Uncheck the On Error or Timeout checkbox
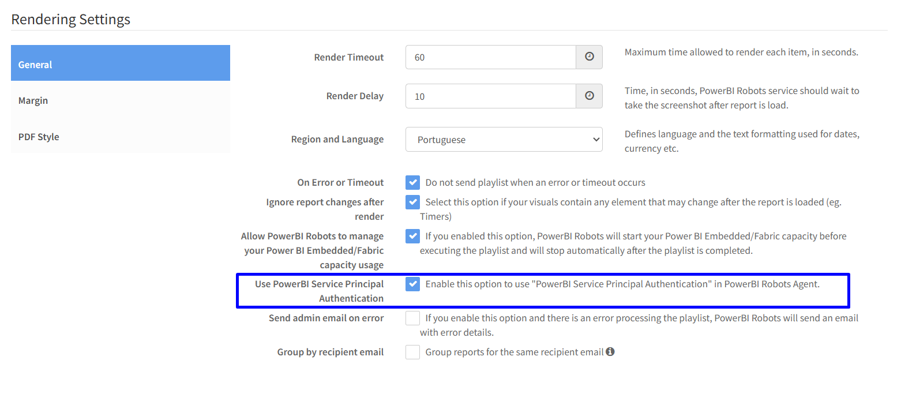The width and height of the screenshot is (901, 413). coord(412,183)
